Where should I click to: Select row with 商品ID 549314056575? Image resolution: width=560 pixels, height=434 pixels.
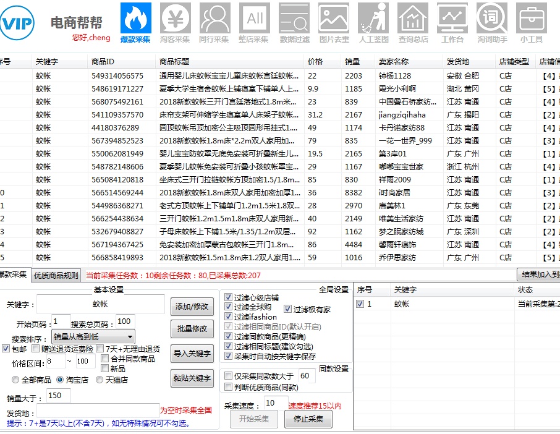tap(280, 75)
